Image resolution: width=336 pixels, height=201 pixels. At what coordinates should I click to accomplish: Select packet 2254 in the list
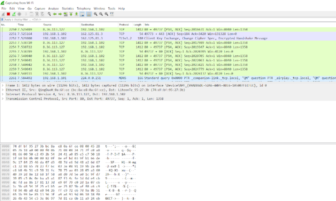point(168,47)
